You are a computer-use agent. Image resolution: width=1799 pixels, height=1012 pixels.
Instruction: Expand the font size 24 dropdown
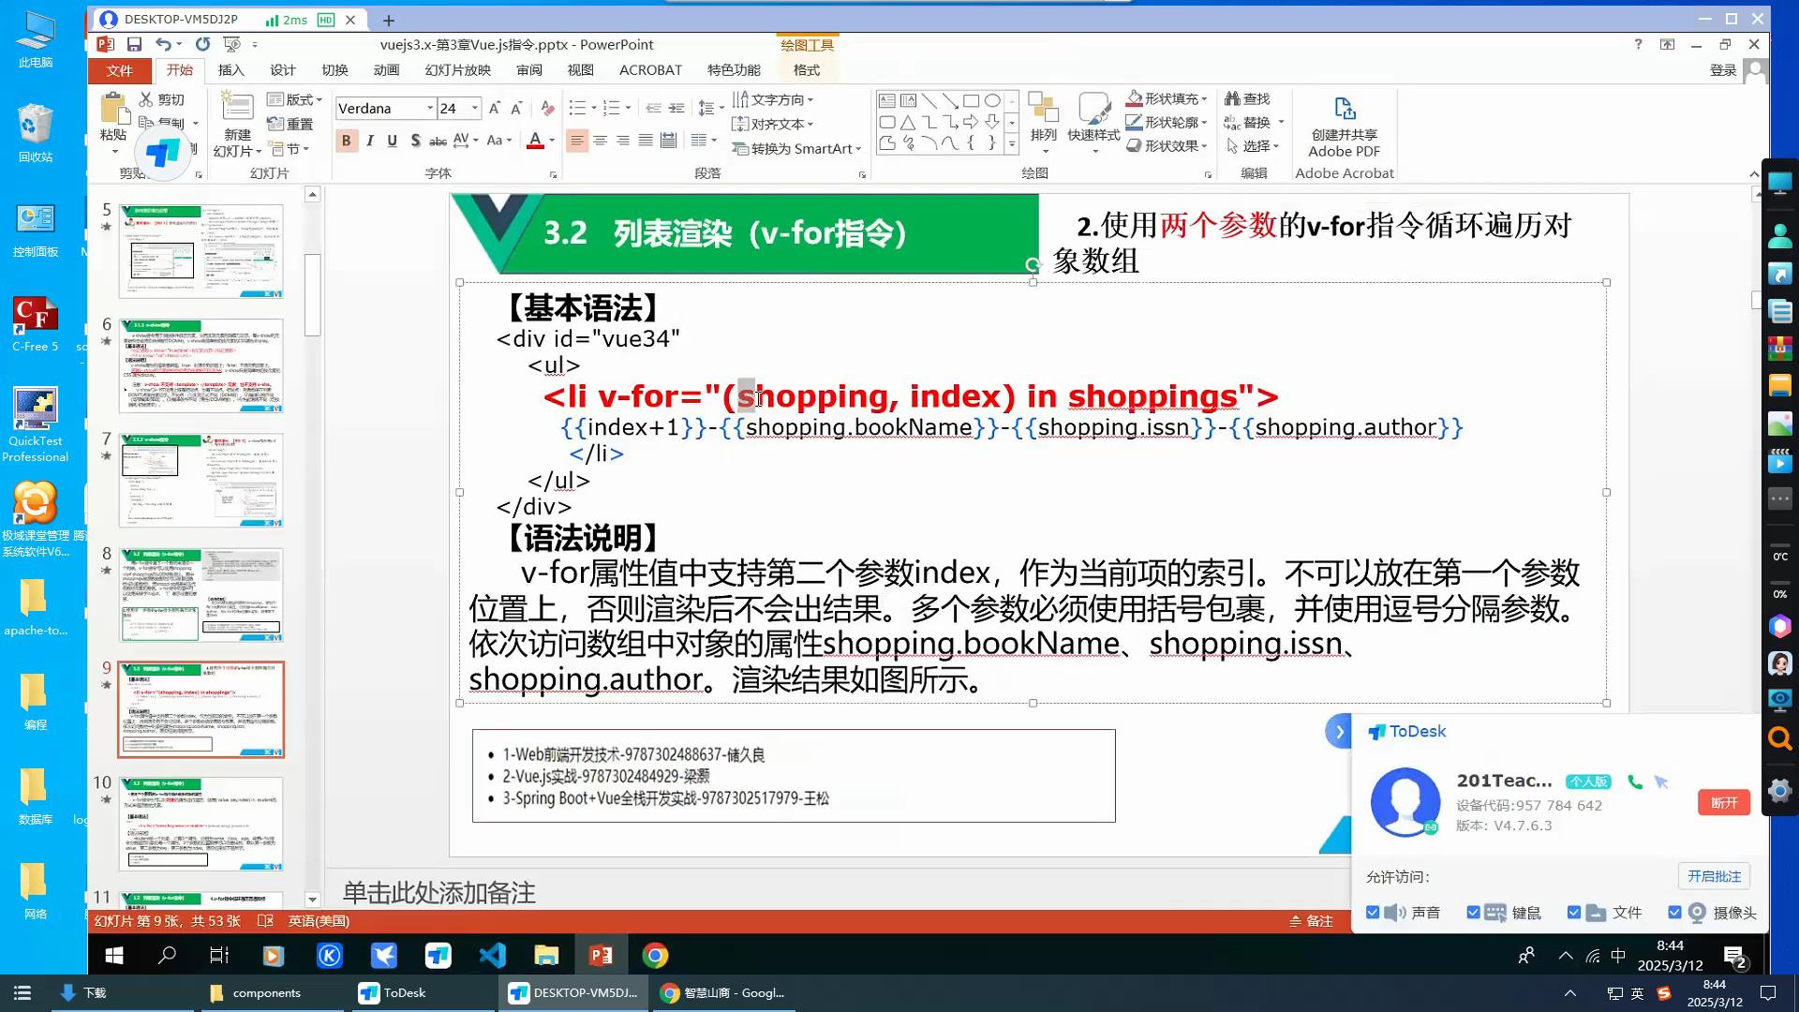[x=475, y=109]
